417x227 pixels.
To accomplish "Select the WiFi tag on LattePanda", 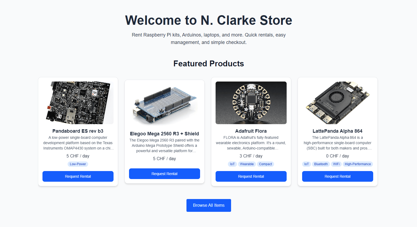I will [336, 164].
